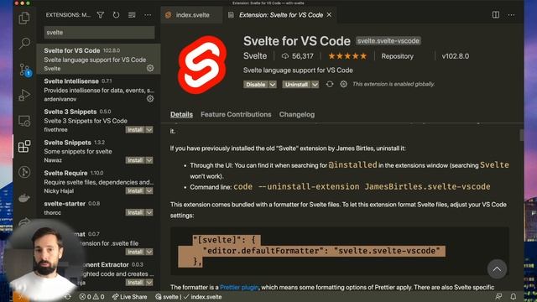This screenshot has height=302, width=537.
Task: Select Svelte for VS Code list item
Action: 98,60
